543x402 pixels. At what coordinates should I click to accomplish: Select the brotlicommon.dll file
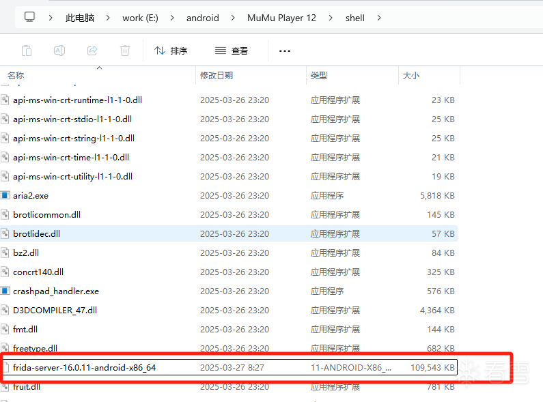[x=46, y=215]
